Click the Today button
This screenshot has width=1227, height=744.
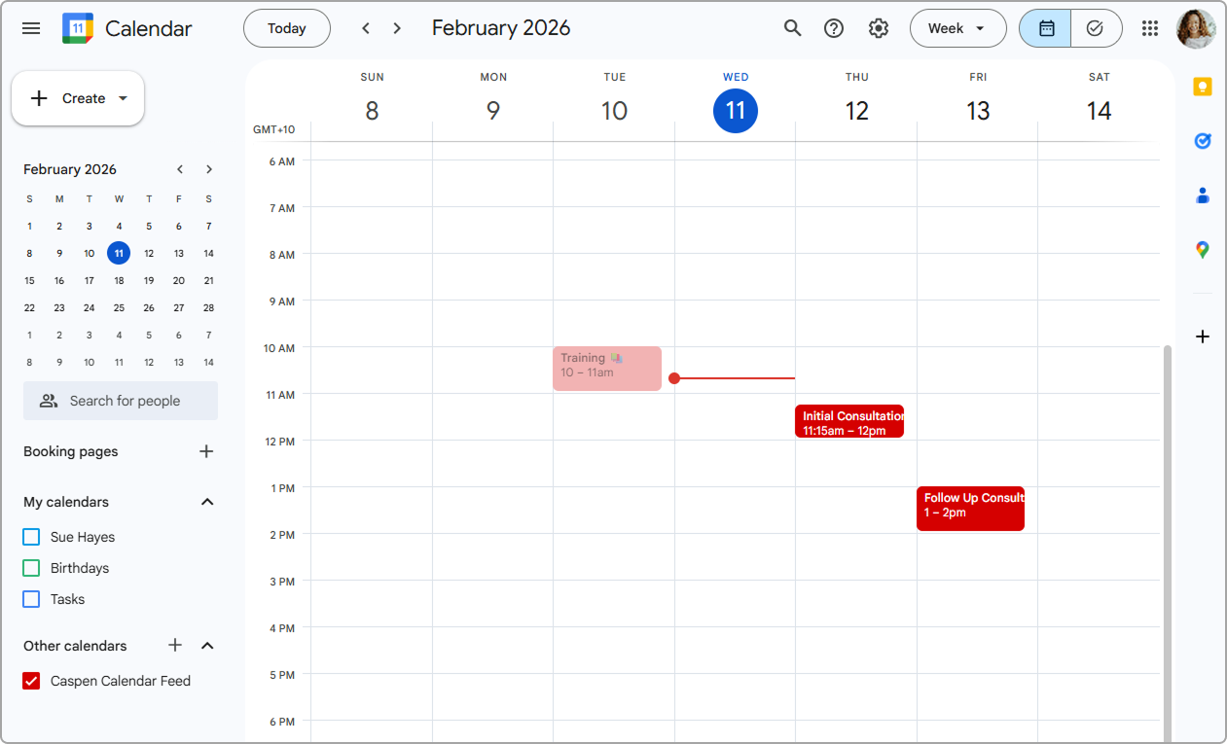click(287, 28)
